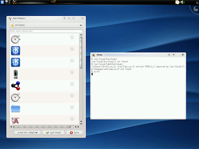This screenshot has width=199, height=149.
Task: Click the xterm task icon in panel
Action: click(x=15, y=2)
